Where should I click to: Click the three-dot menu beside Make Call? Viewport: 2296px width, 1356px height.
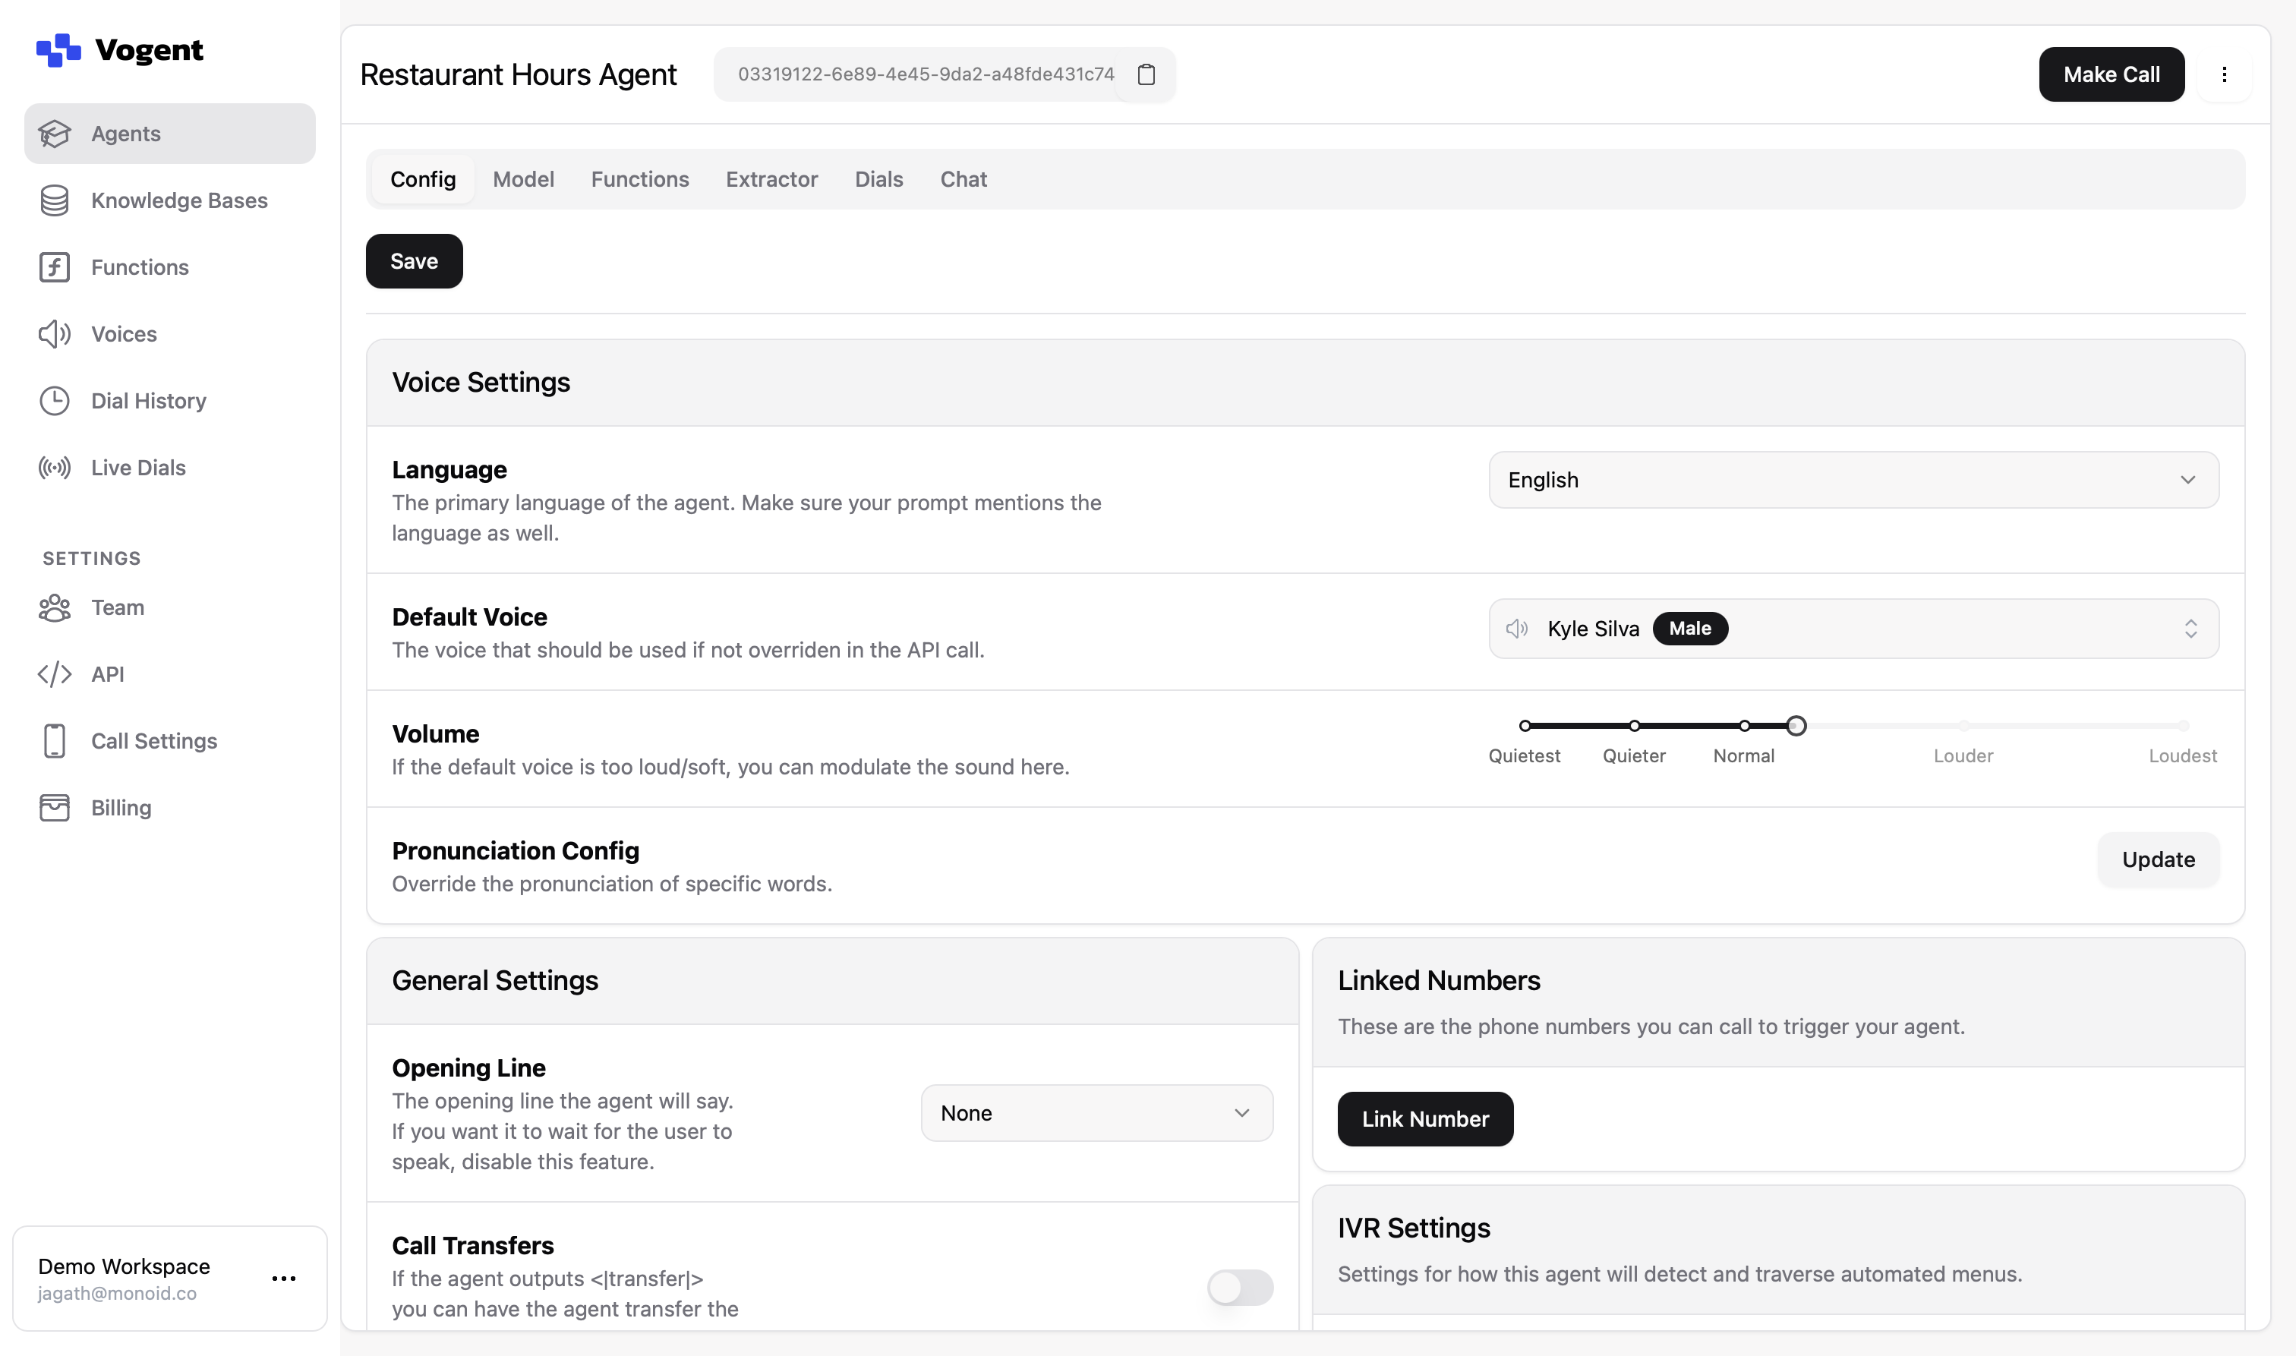(x=2224, y=74)
